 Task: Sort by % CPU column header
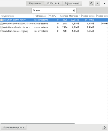point(54,16)
